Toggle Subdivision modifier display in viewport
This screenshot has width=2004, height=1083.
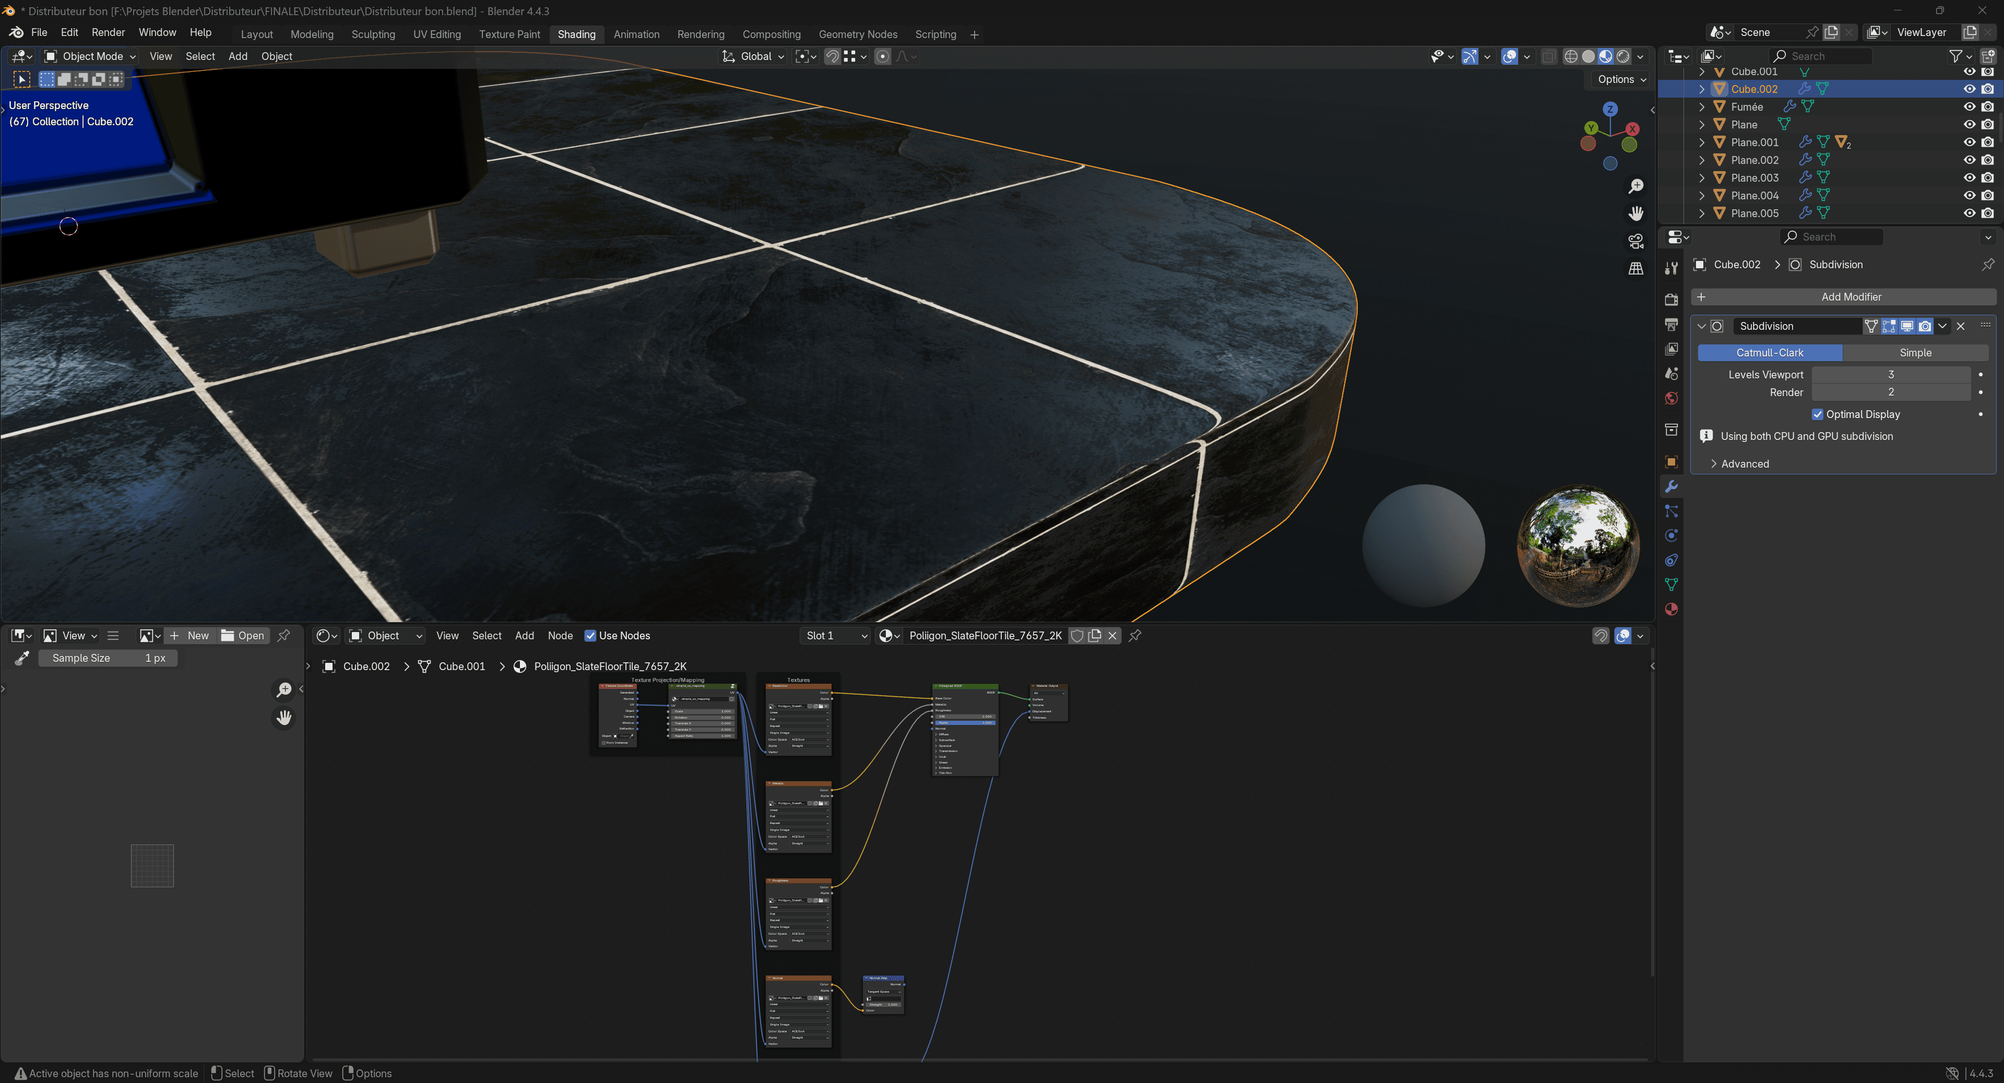click(1907, 326)
